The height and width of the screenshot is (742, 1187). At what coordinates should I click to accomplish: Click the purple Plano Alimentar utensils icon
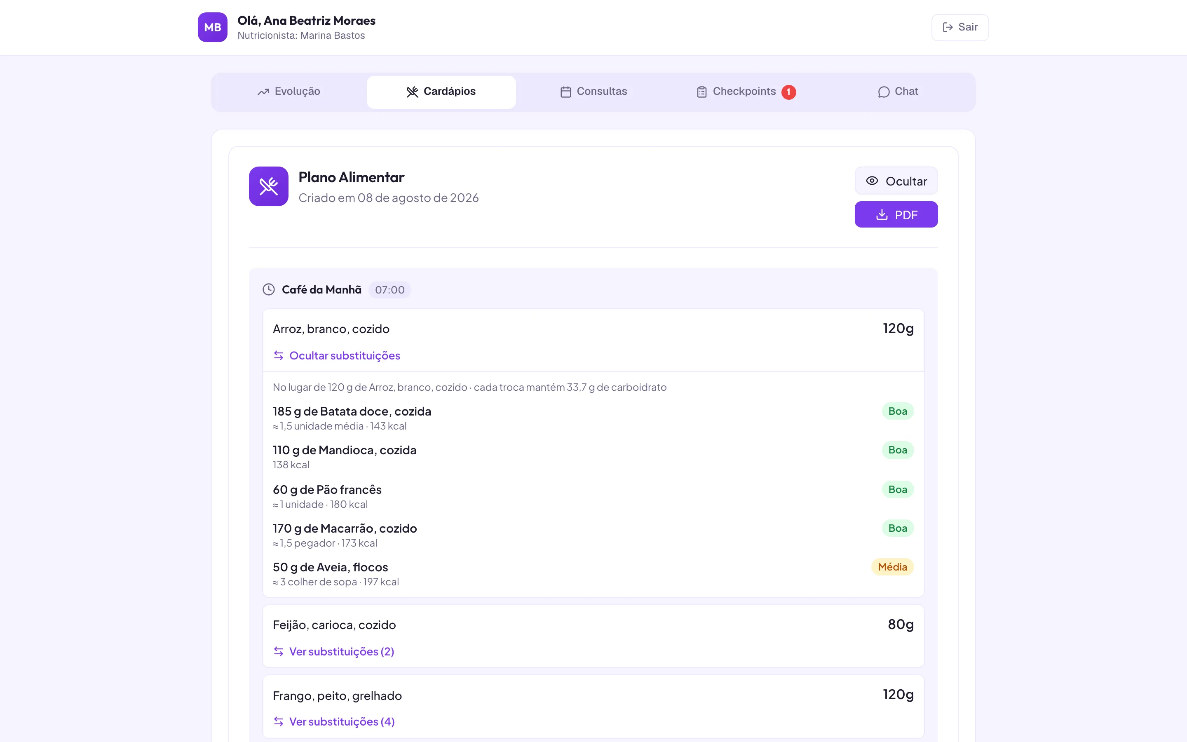[x=268, y=186]
